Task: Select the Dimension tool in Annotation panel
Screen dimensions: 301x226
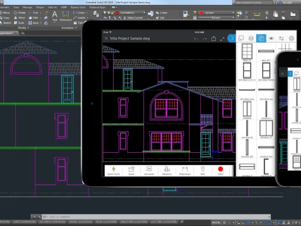Action: (x=65, y=16)
